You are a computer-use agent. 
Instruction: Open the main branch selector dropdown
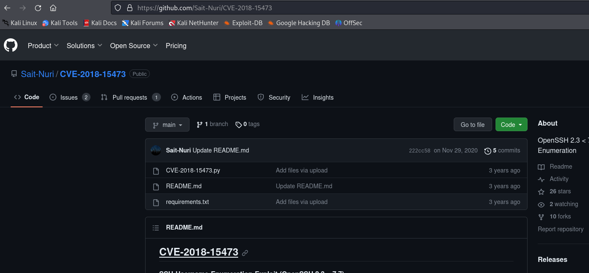[167, 125]
